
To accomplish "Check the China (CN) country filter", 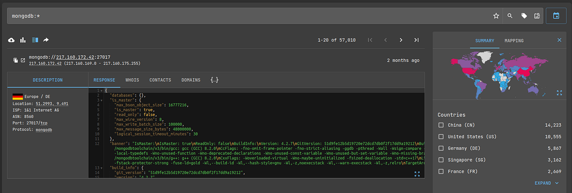I will click(x=441, y=125).
